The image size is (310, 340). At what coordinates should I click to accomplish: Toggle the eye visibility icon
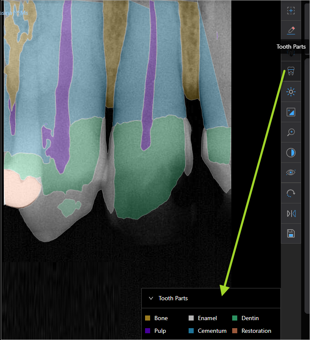(x=291, y=173)
